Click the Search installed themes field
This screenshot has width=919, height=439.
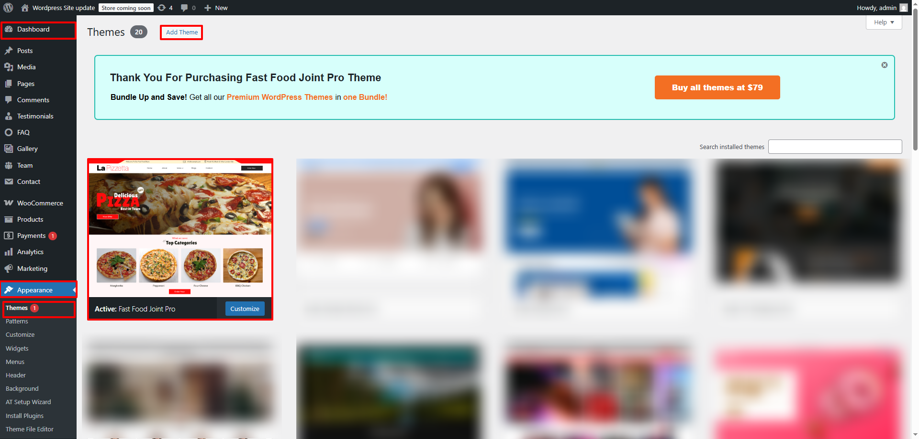pos(835,147)
